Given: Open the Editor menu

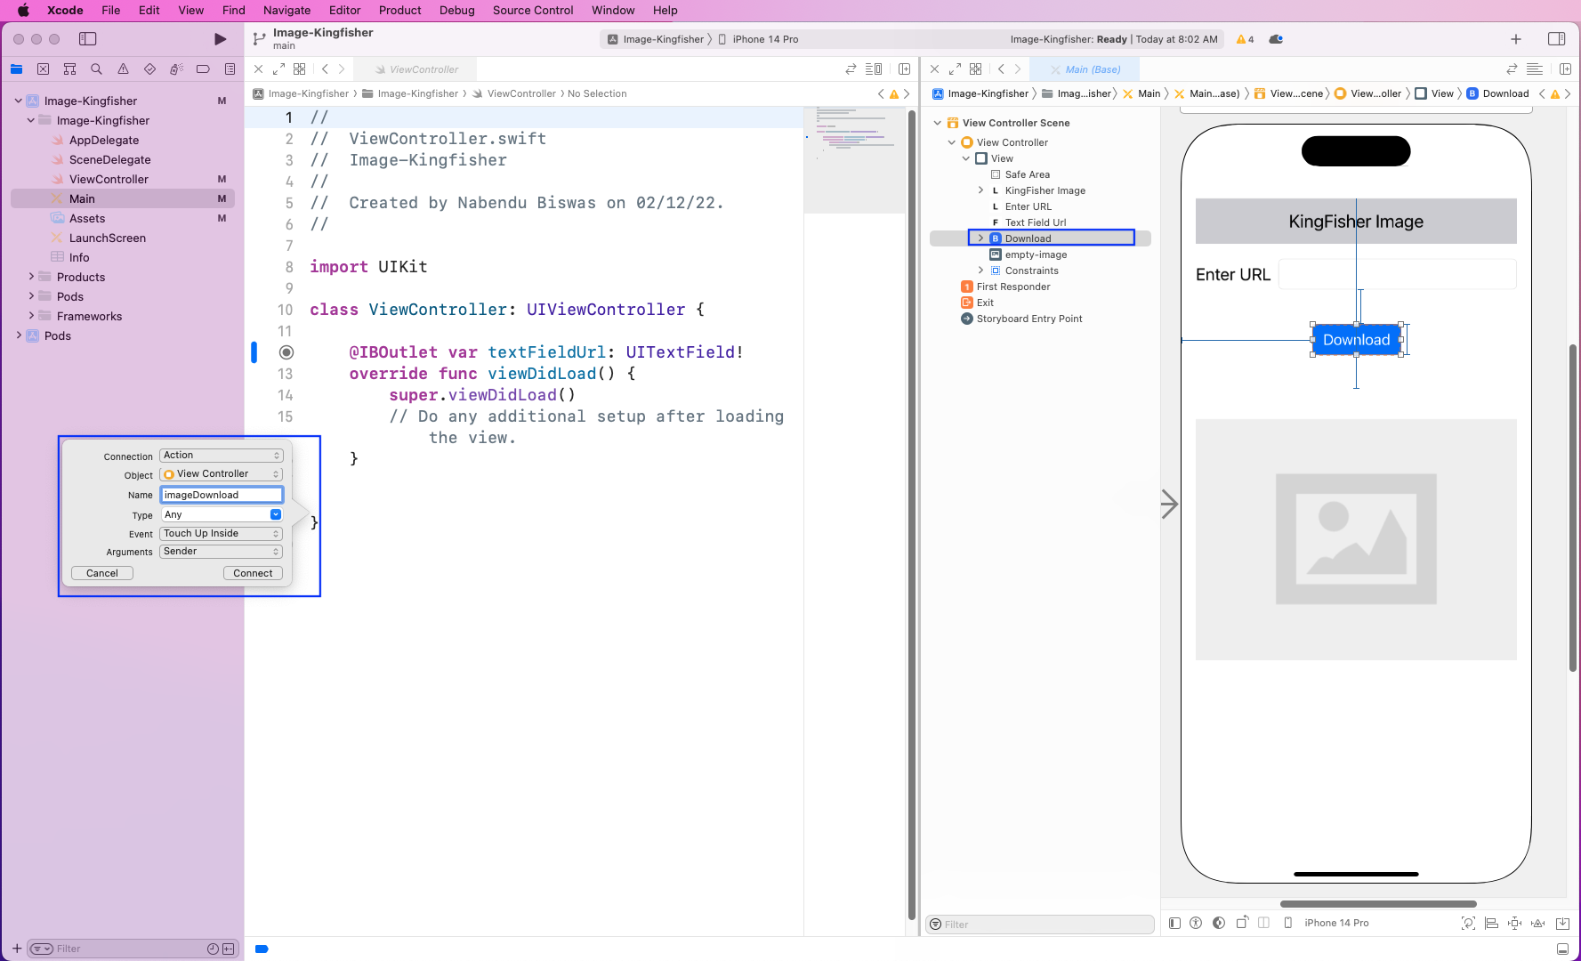Looking at the screenshot, I should 344,11.
